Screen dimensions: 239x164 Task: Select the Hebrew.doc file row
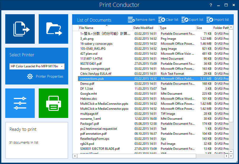(x=89, y=99)
